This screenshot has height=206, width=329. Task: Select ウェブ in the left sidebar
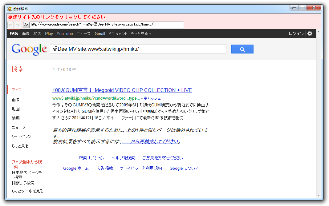[17, 89]
